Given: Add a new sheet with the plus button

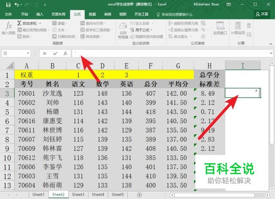Looking at the screenshot, I should (x=140, y=195).
